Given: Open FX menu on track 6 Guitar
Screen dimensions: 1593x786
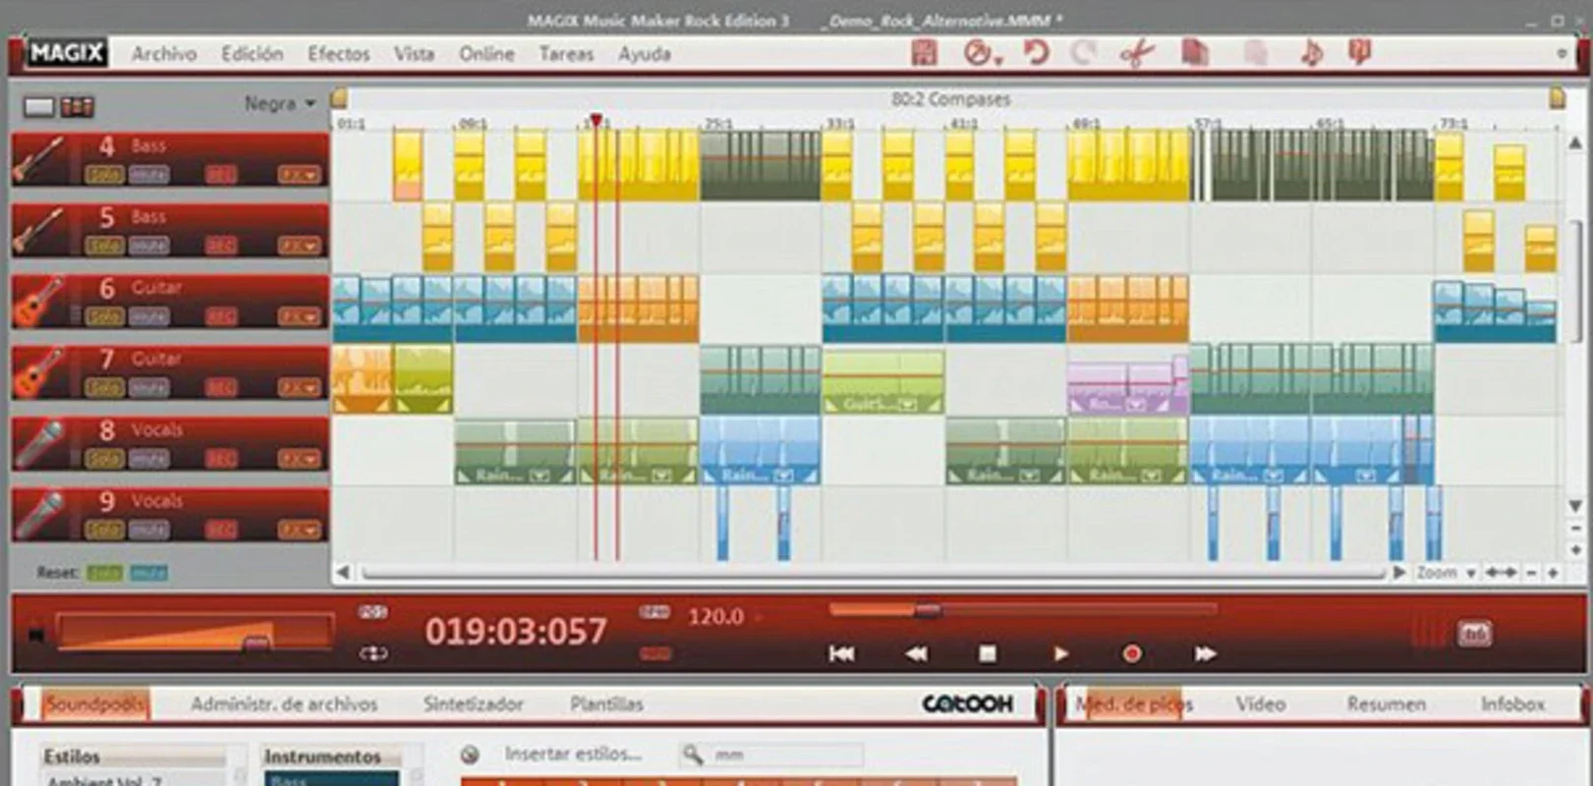Looking at the screenshot, I should pos(300,316).
